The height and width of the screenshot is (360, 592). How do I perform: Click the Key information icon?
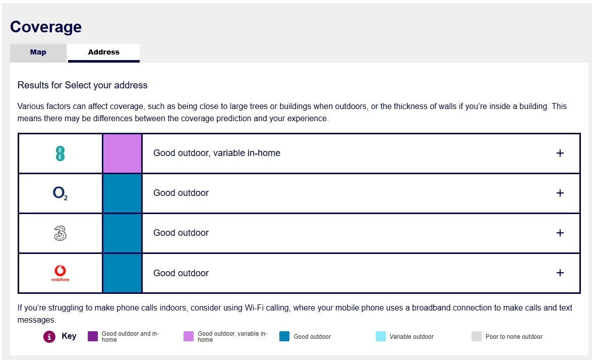pyautogui.click(x=49, y=337)
